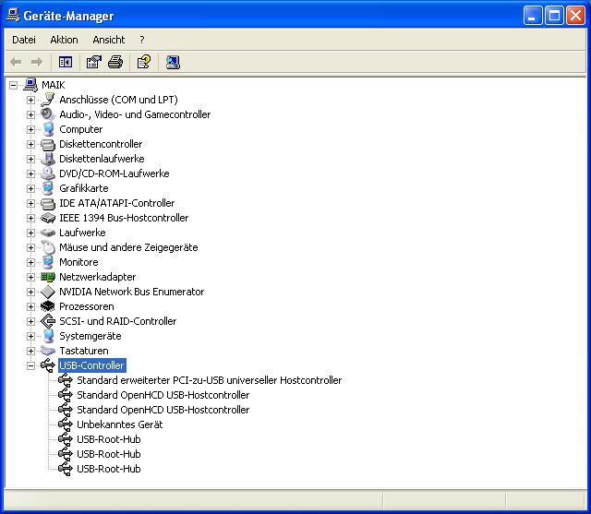Viewport: 591px width, 514px height.
Task: Click the DVD/CD-ROM-Laufwerke disc icon
Action: tap(48, 173)
